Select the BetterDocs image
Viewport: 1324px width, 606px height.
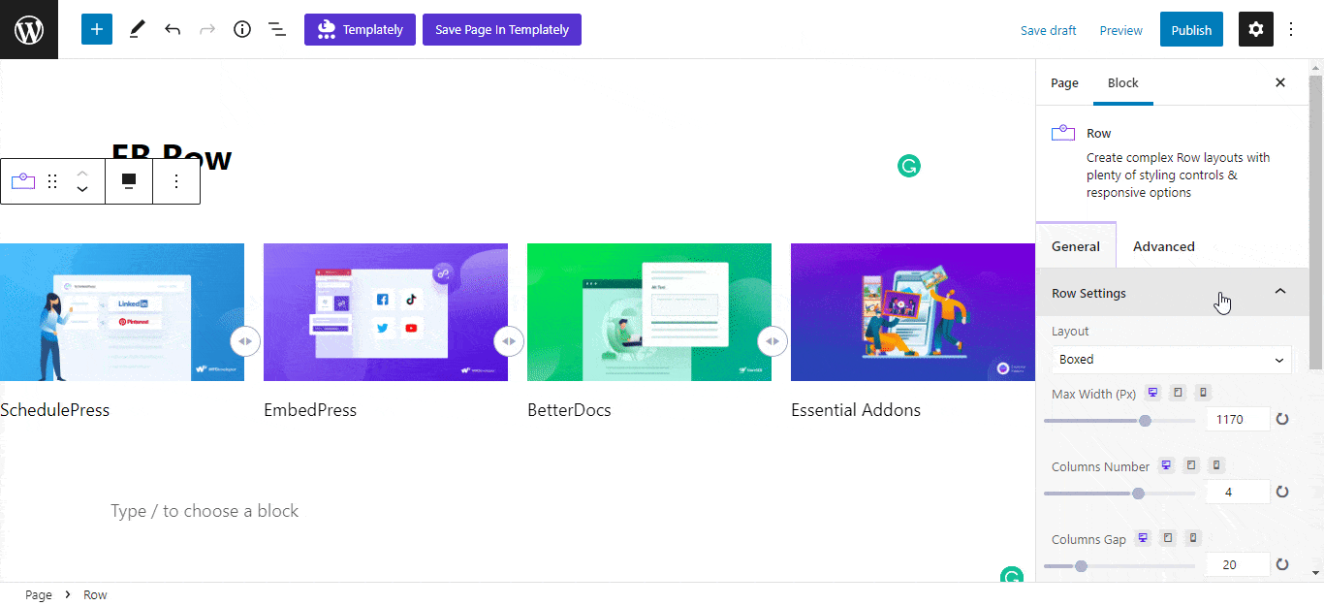(649, 312)
